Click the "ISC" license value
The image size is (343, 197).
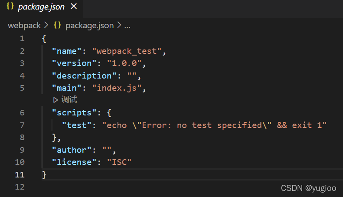[x=119, y=162]
